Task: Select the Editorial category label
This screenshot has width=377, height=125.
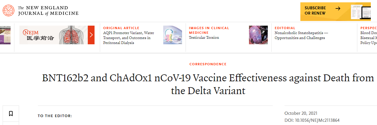Action: pos(285,28)
